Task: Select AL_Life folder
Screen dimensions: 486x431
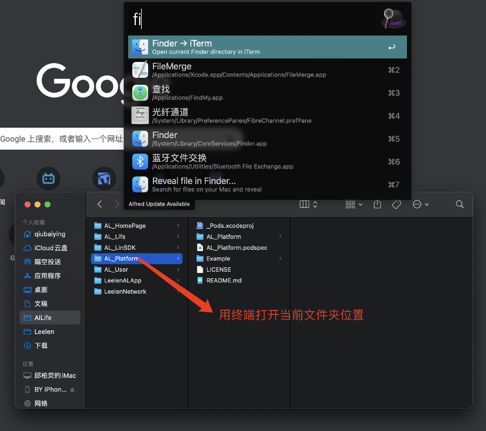Action: [x=137, y=237]
